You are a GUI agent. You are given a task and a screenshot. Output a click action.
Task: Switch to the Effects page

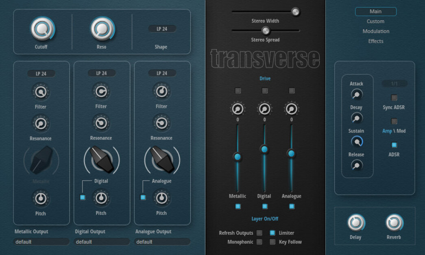point(376,41)
